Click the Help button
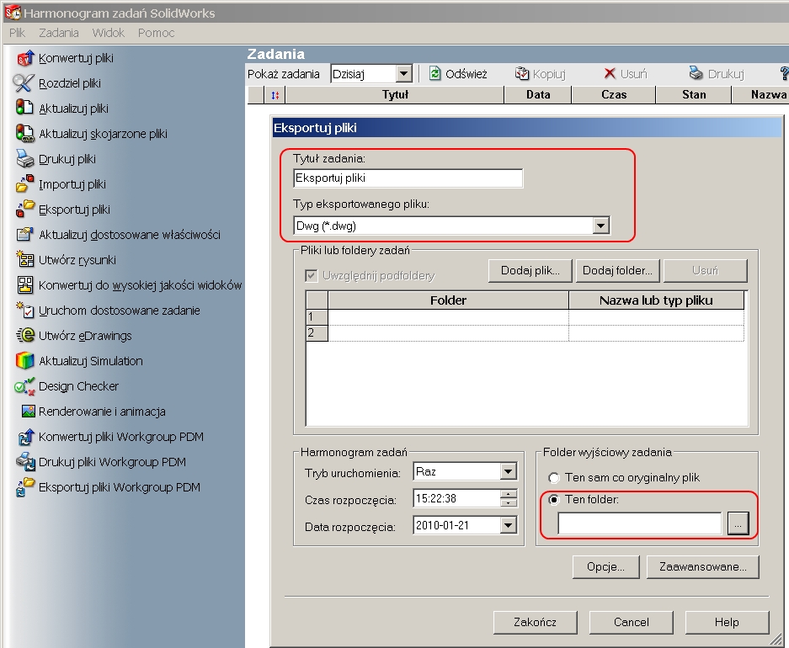This screenshot has width=789, height=648. pyautogui.click(x=727, y=623)
